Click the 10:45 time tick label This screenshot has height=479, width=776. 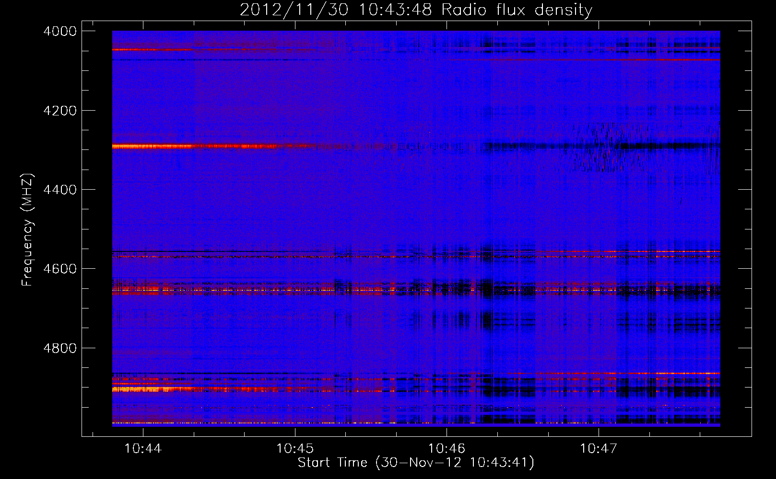pos(295,448)
